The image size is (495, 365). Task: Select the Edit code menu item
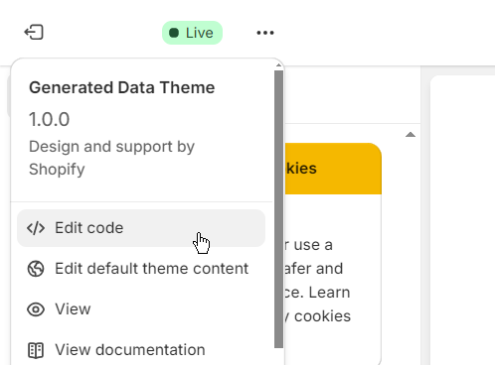[141, 228]
